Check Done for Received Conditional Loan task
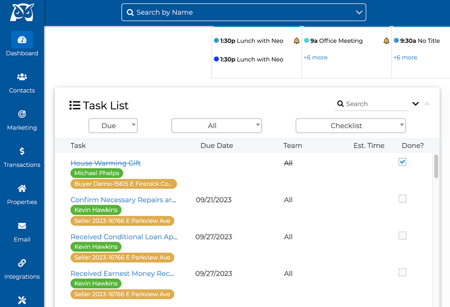This screenshot has width=450, height=307. [402, 236]
